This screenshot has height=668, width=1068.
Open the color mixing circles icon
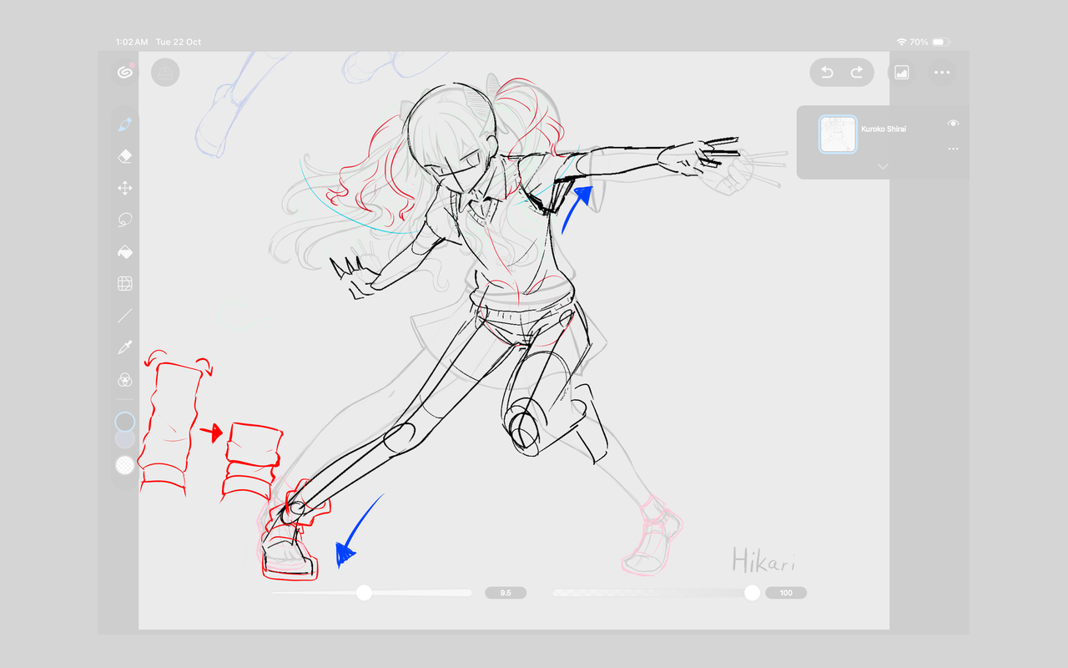pyautogui.click(x=125, y=380)
